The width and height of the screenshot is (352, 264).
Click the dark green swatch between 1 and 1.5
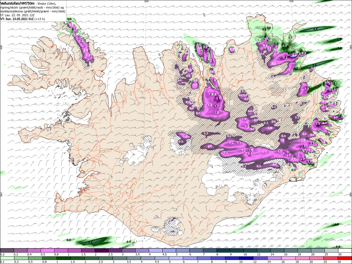(63, 258)
